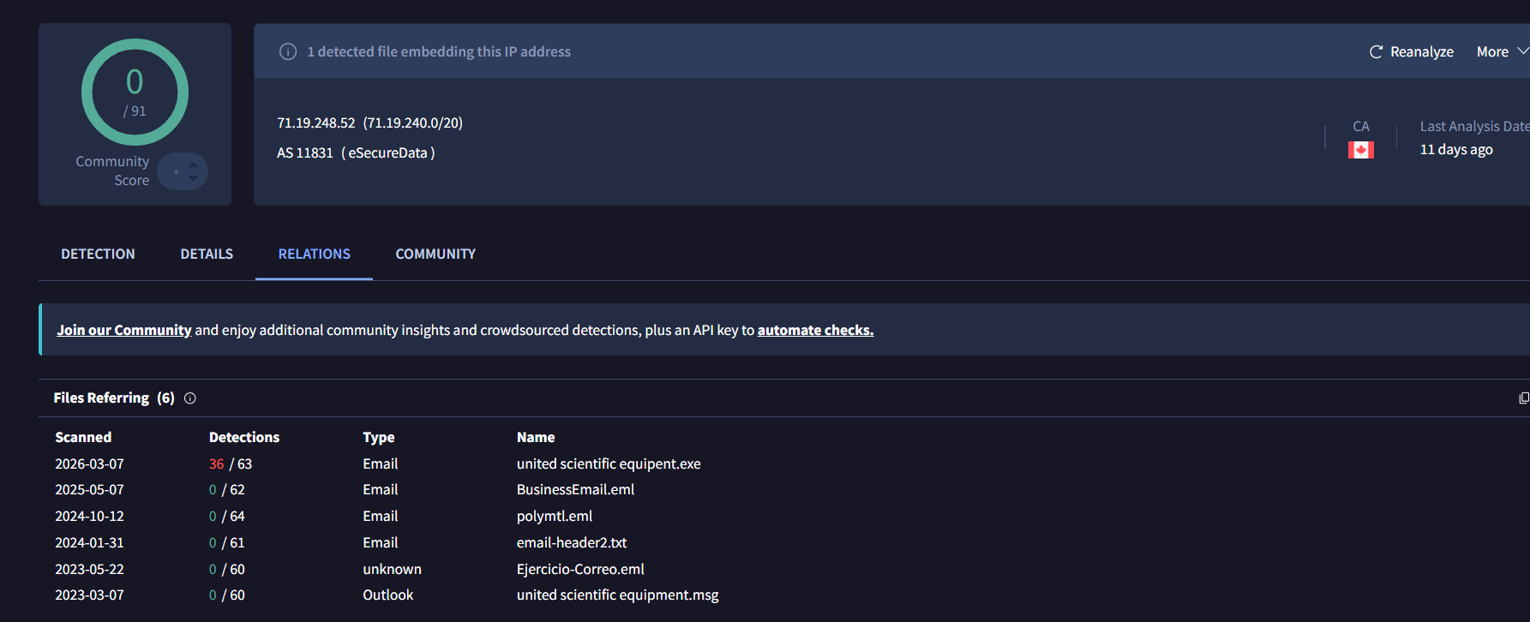1530x622 pixels.
Task: Click the Reanalyze refresh icon
Action: tap(1376, 52)
